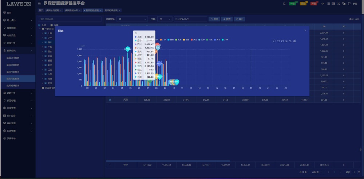Close the 集团明细报表 tab with its x
The image size is (364, 179).
pyautogui.click(x=119, y=11)
